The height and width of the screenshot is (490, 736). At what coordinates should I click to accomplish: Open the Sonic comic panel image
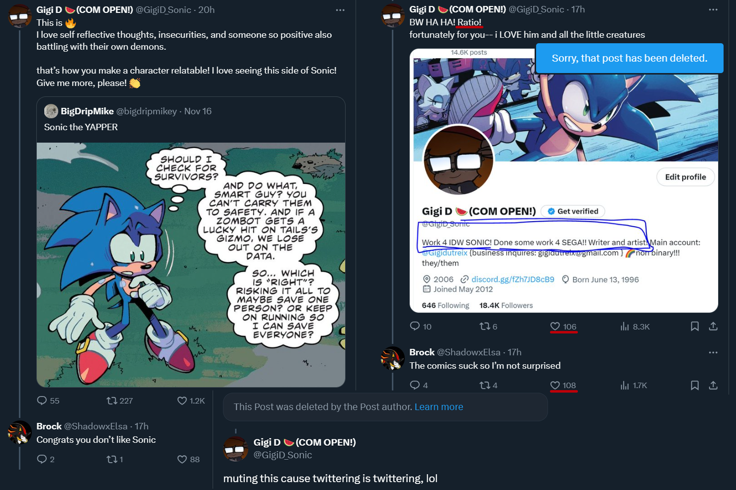point(191,265)
